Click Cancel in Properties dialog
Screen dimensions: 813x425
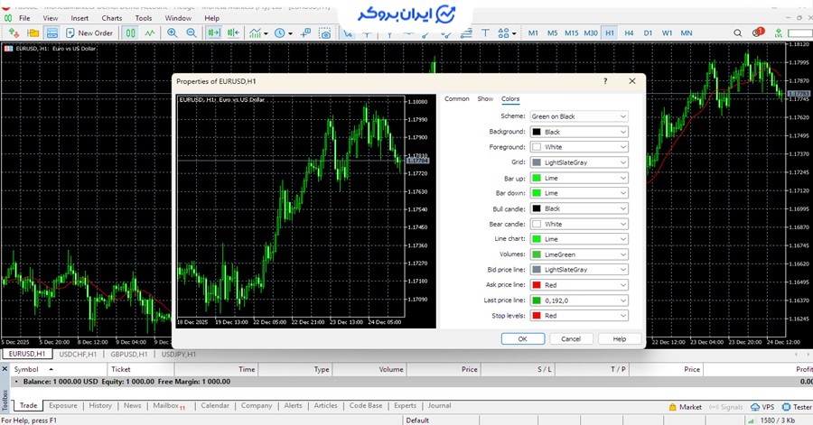571,338
